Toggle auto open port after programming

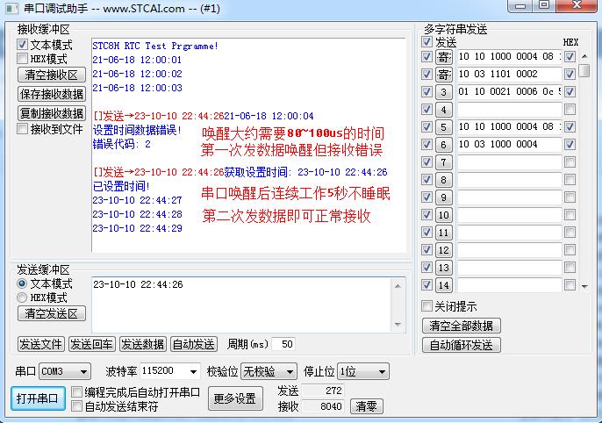point(77,391)
